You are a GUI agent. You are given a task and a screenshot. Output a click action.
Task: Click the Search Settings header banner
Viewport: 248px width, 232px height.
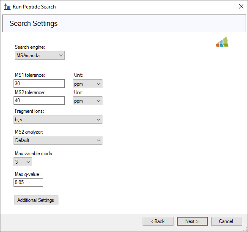[124, 24]
